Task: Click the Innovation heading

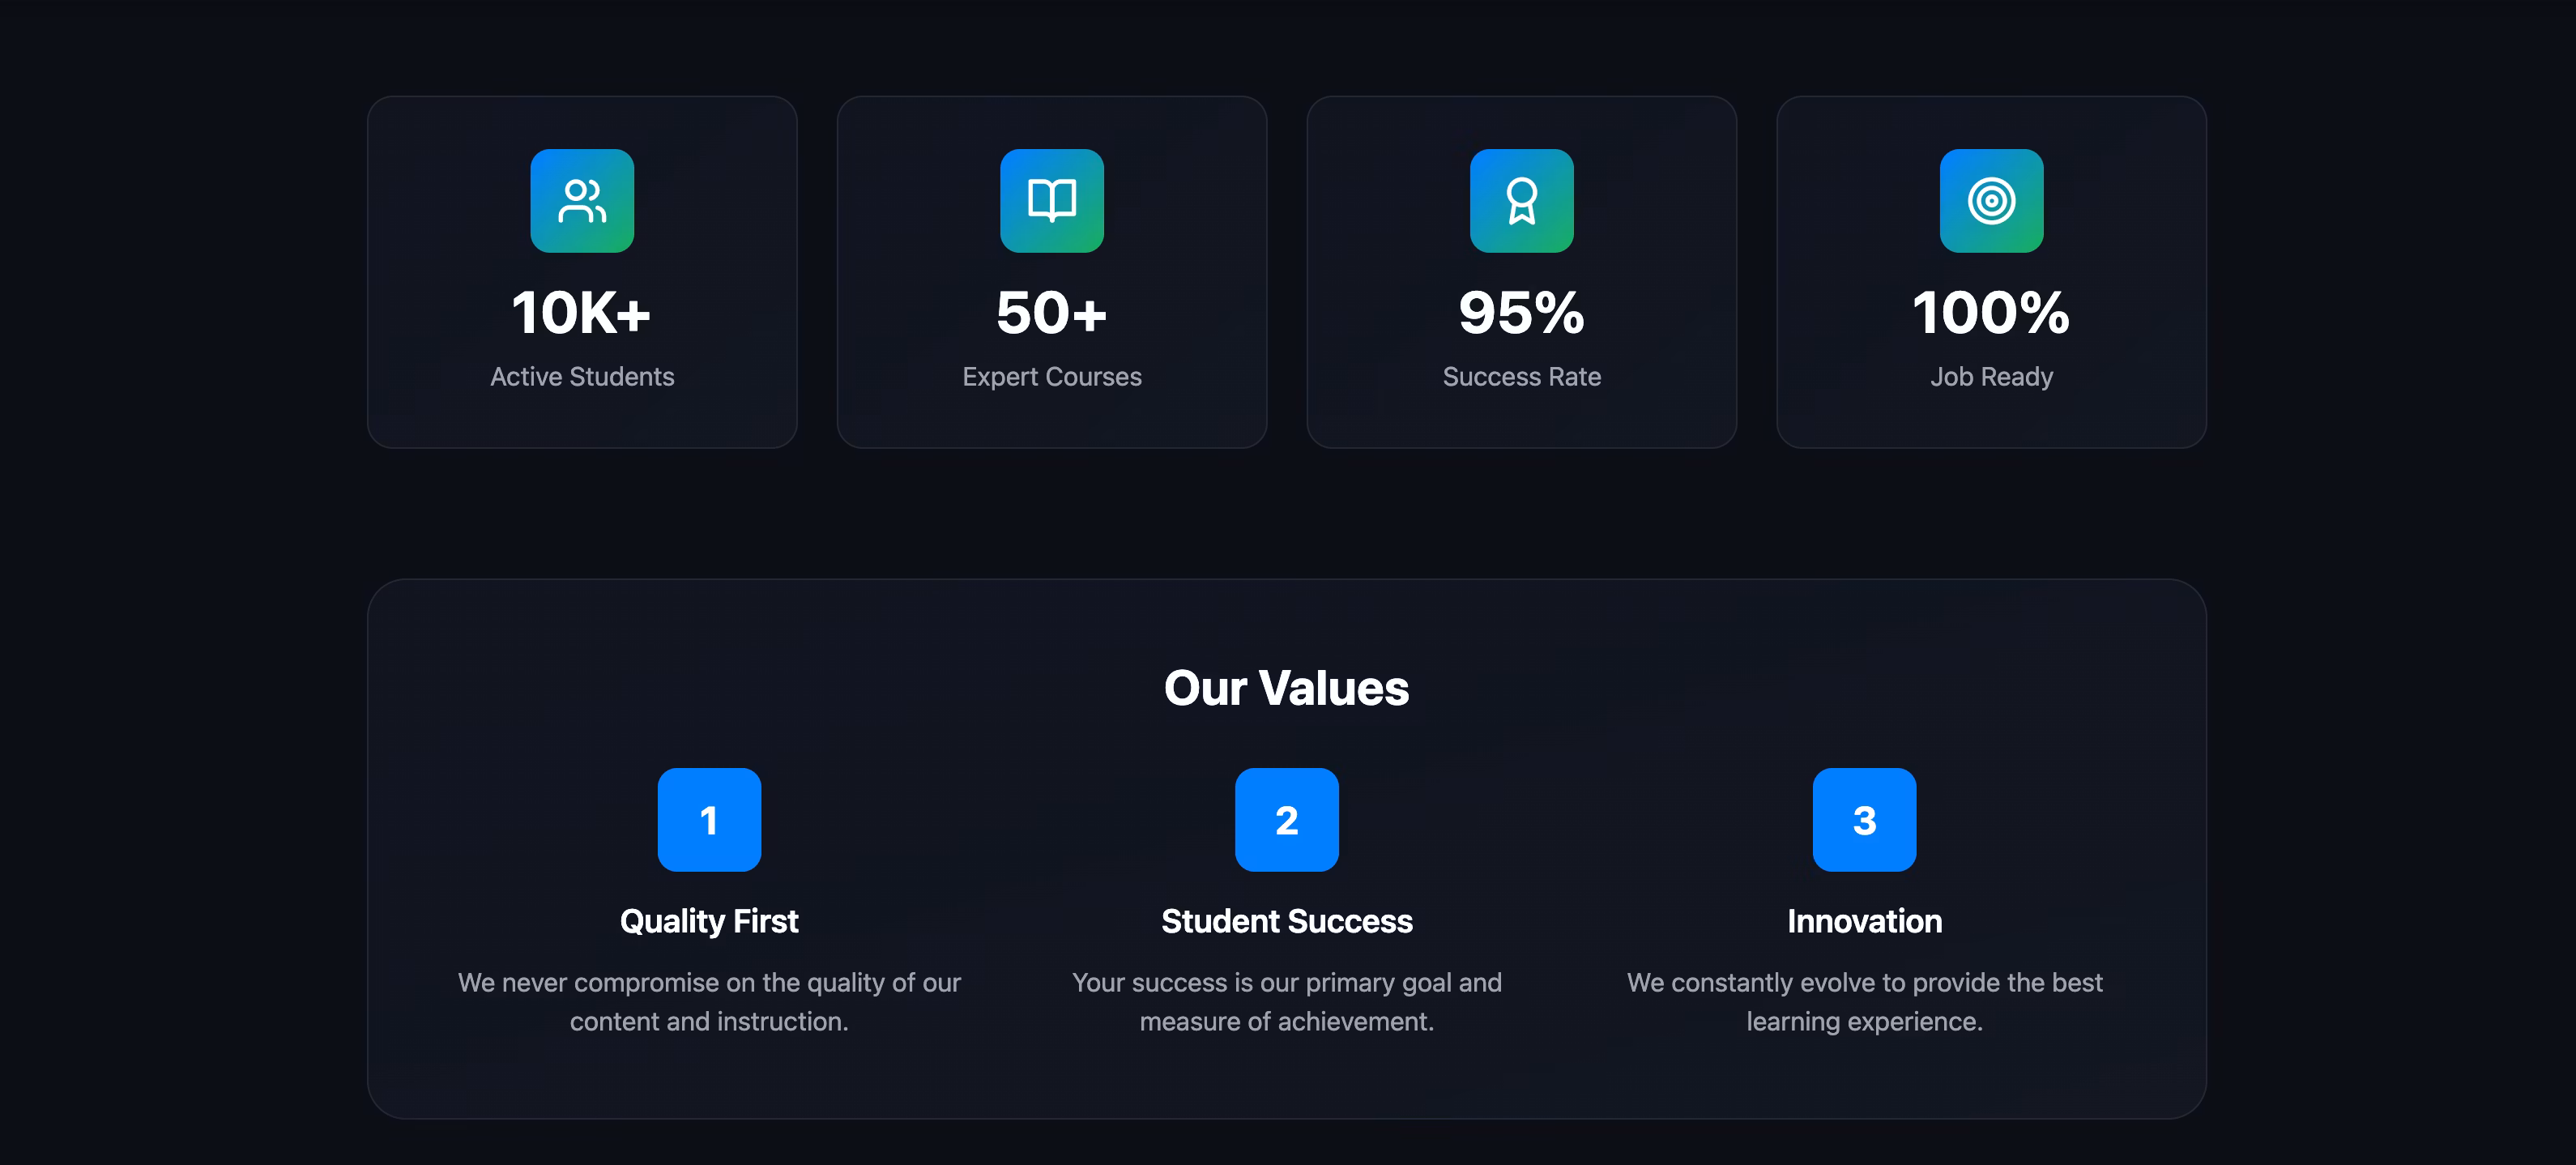Action: 1864,921
